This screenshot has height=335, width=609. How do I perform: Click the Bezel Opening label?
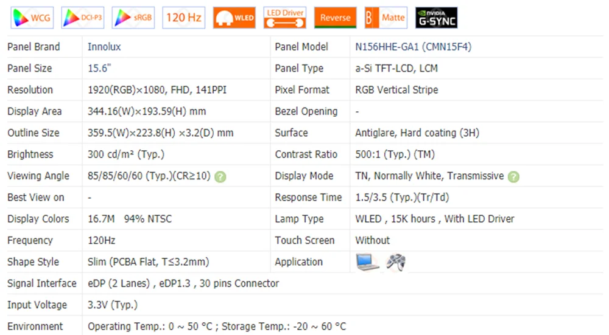pyautogui.click(x=306, y=111)
